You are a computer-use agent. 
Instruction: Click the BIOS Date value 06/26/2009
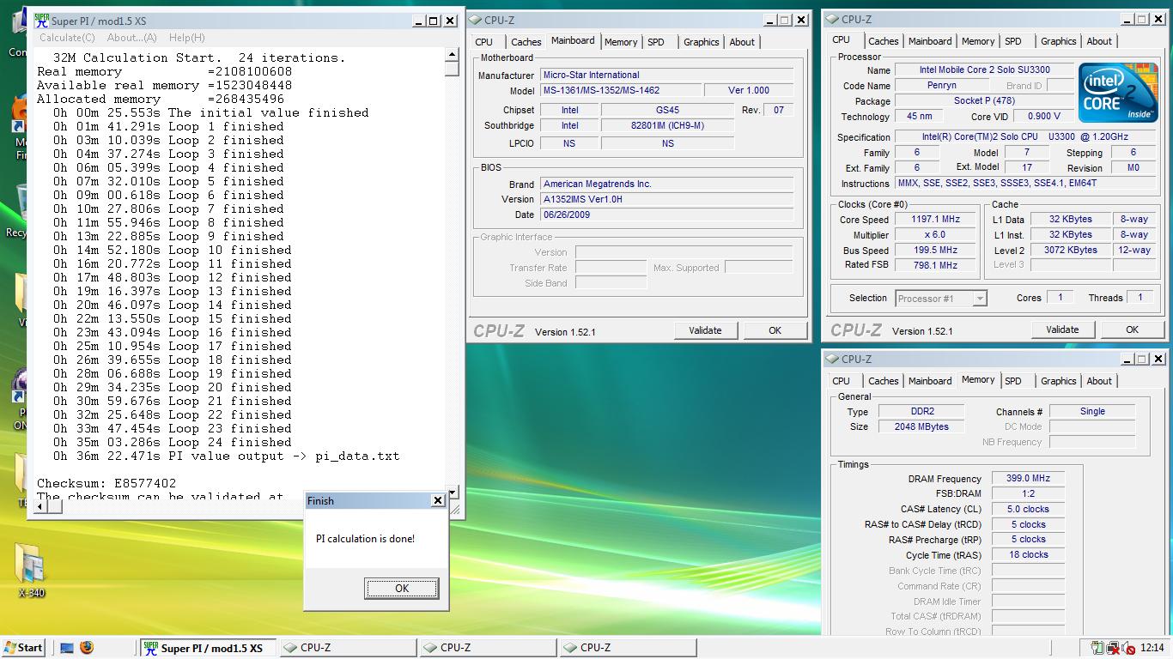[666, 215]
